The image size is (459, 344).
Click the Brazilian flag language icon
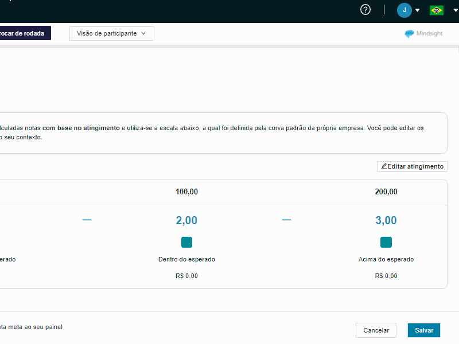coord(437,10)
